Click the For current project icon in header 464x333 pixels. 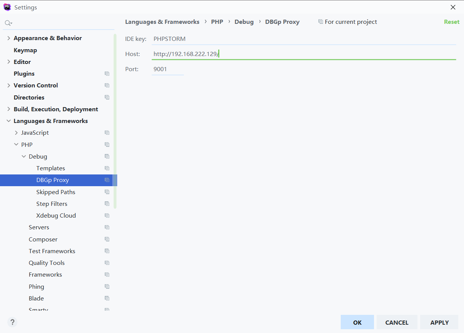[x=321, y=22]
